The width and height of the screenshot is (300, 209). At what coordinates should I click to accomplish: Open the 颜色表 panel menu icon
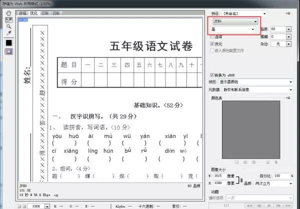click(288, 98)
